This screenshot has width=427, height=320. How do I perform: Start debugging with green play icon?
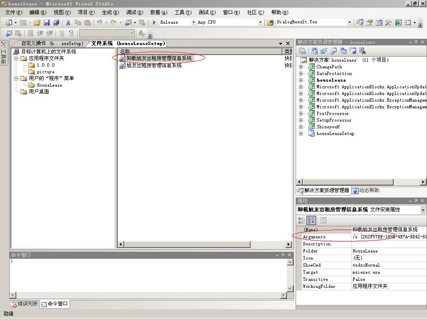coord(154,22)
